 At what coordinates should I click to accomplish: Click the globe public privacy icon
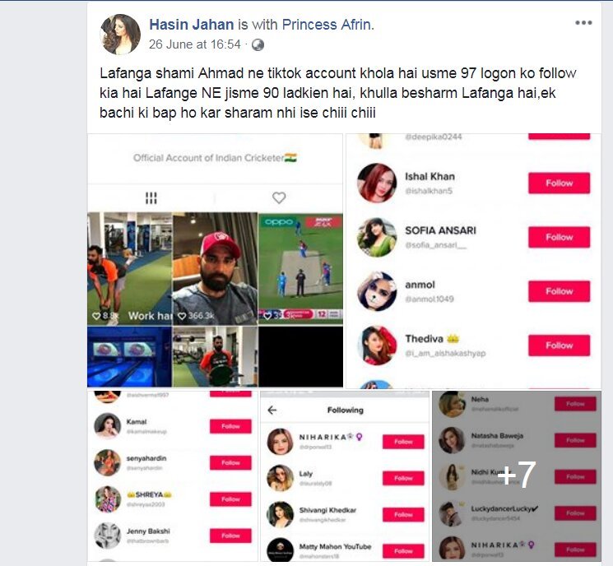tap(258, 45)
